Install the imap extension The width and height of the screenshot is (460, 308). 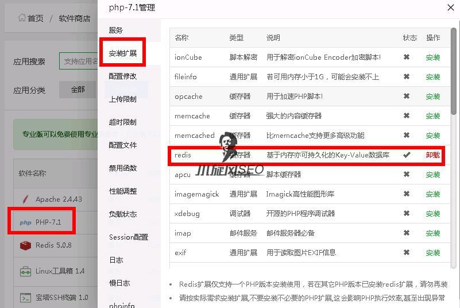point(433,233)
